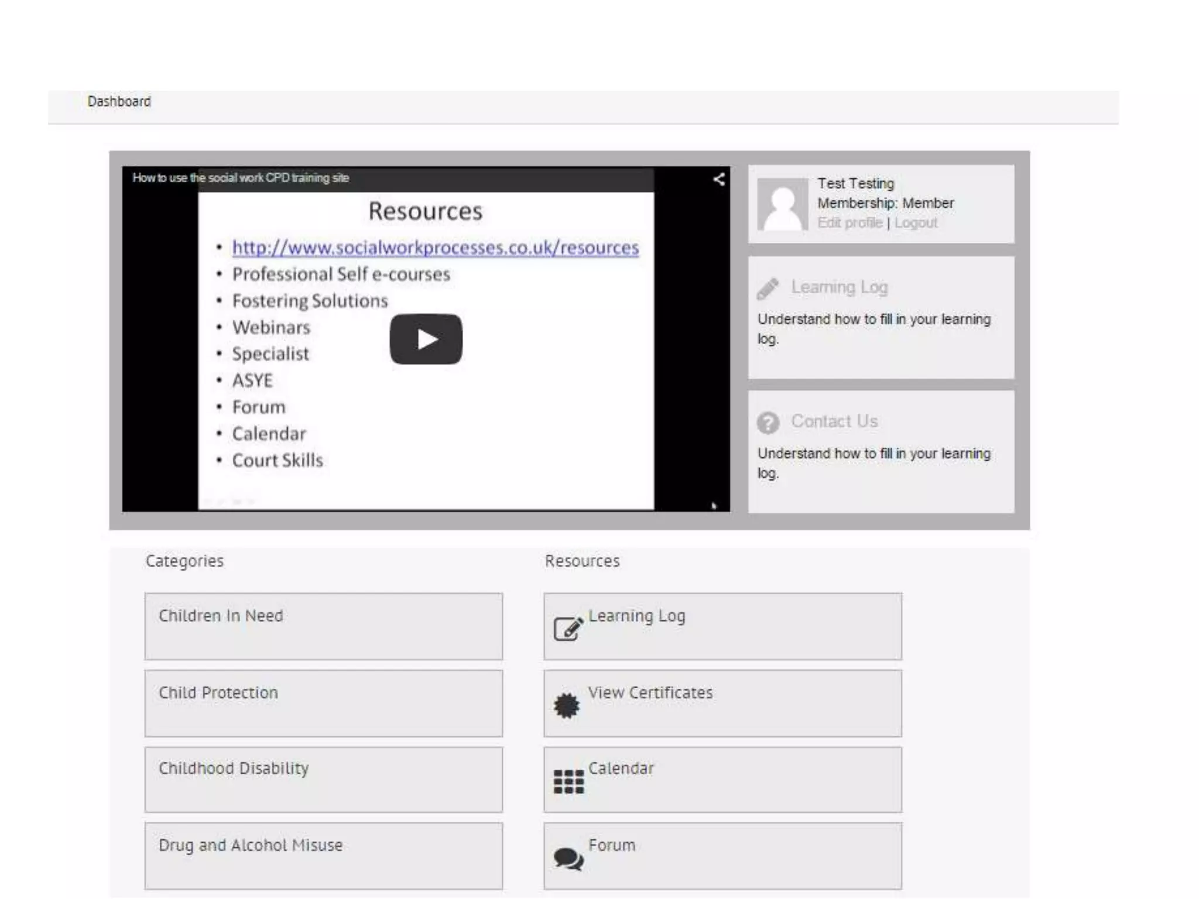Screen dimensions: 1199x899
Task: Open the Children In Need category
Action: [221, 616]
